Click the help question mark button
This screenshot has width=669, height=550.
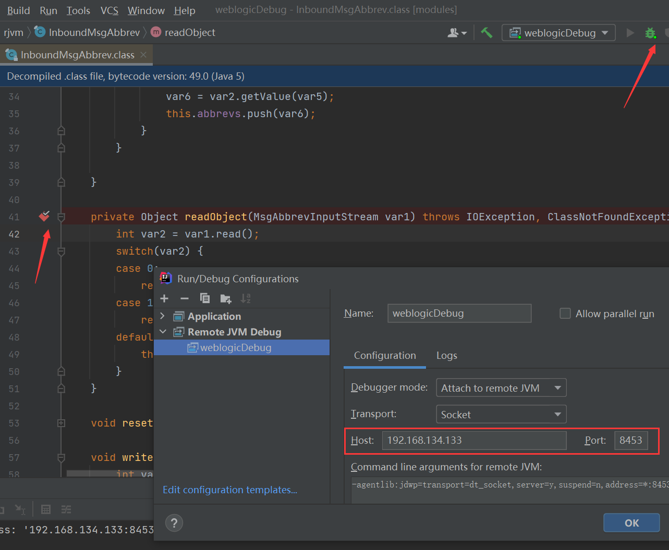(x=174, y=523)
